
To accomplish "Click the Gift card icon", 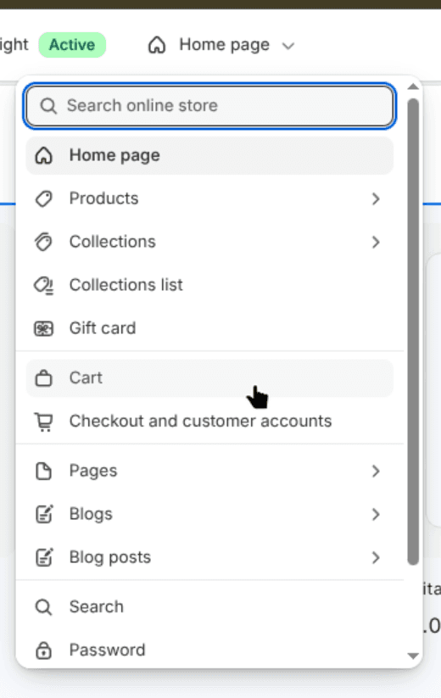I will 43,328.
